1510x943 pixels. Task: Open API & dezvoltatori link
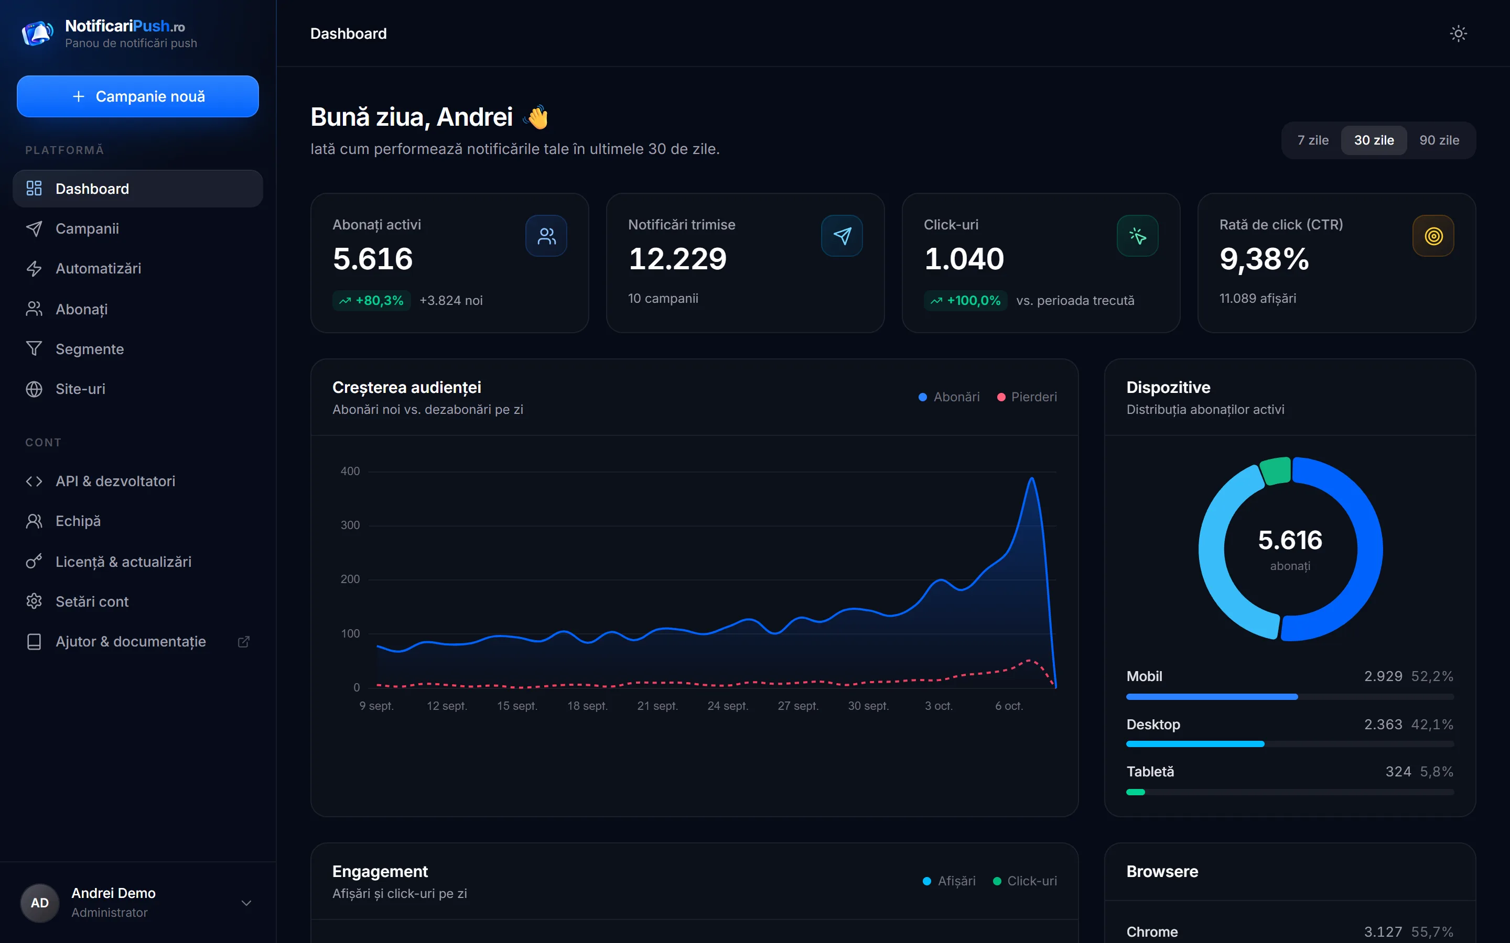point(138,481)
